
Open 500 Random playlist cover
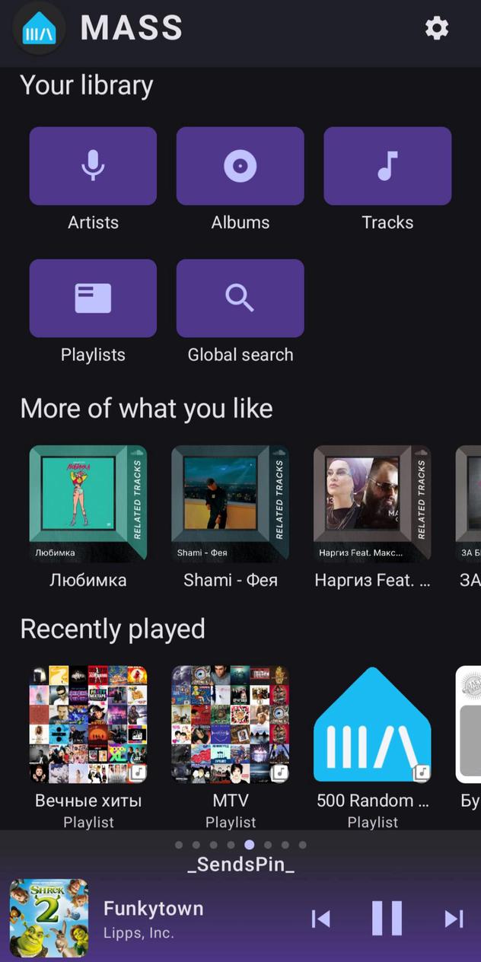click(x=372, y=725)
